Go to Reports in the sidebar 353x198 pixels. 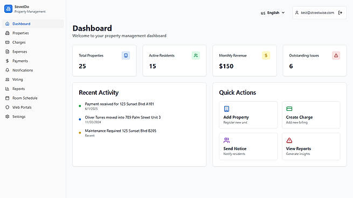click(x=33, y=89)
